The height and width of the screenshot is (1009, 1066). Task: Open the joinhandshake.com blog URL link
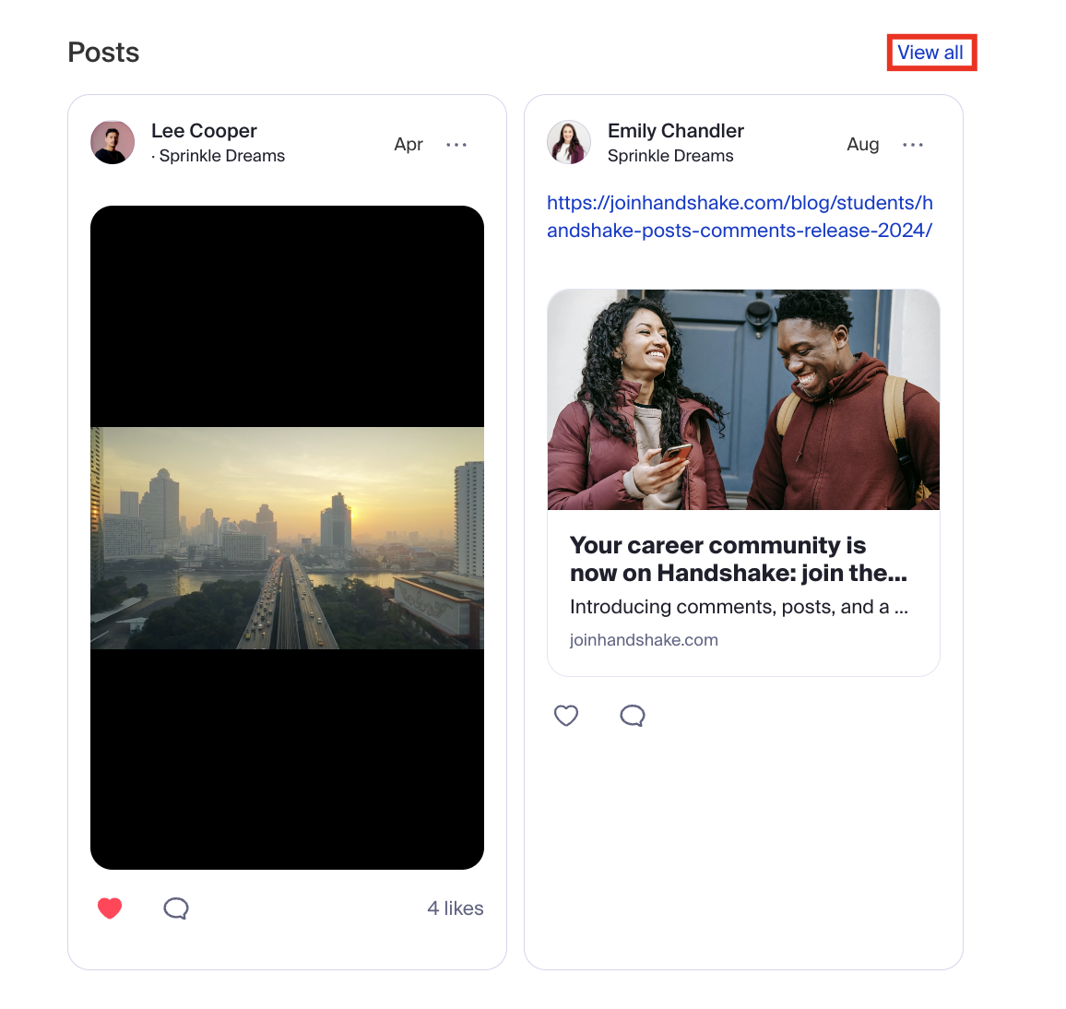click(740, 217)
